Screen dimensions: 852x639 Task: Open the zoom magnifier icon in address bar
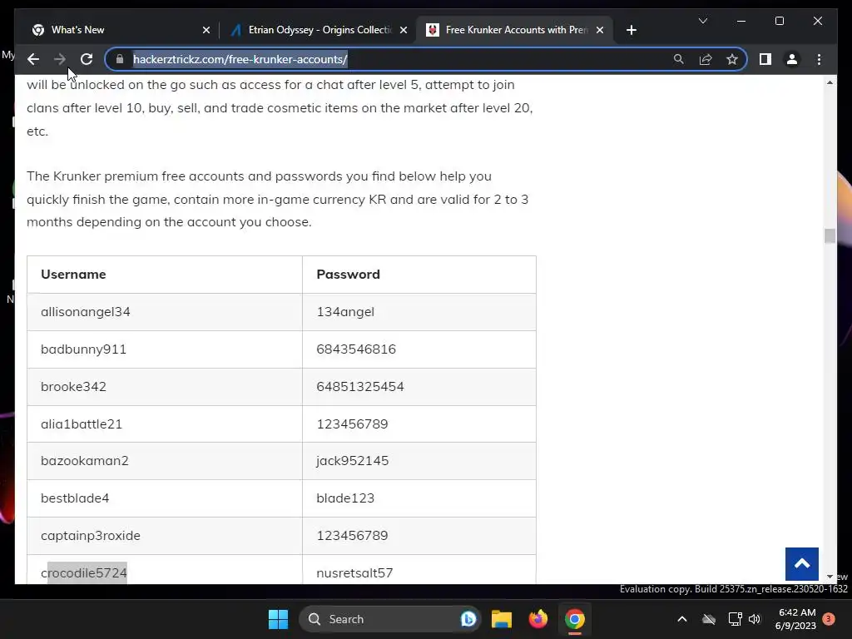(x=679, y=59)
